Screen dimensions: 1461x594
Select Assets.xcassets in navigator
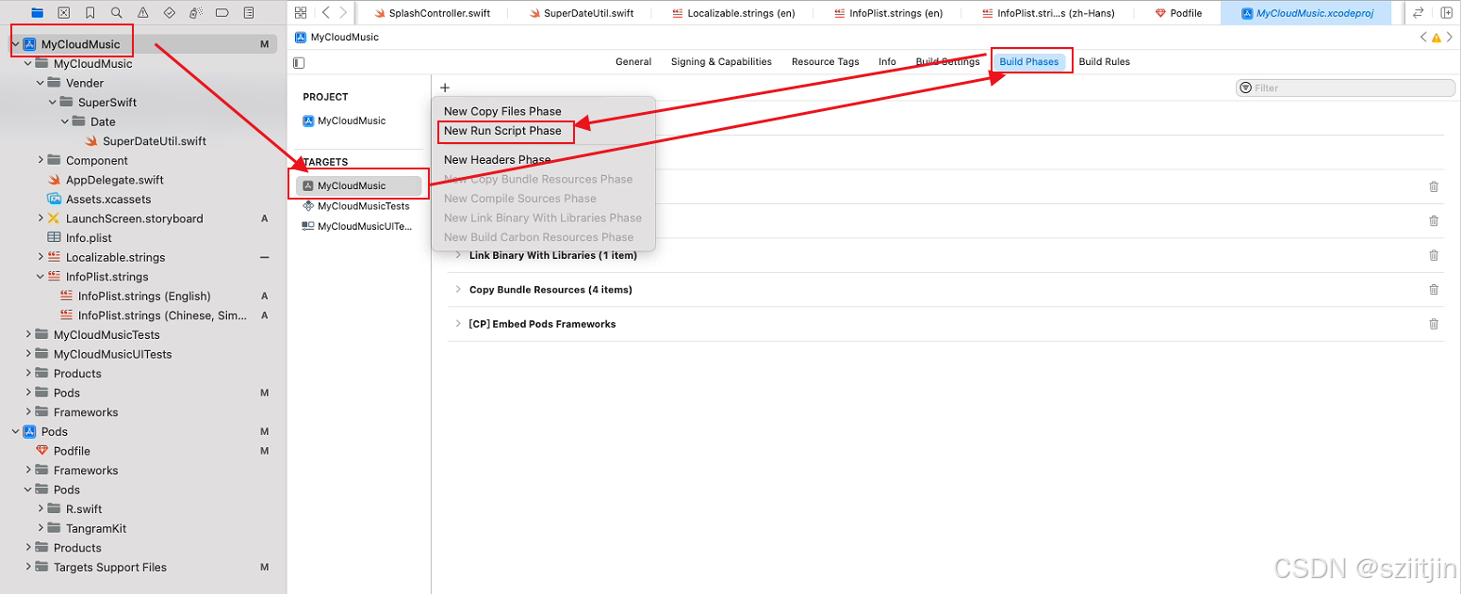(108, 199)
